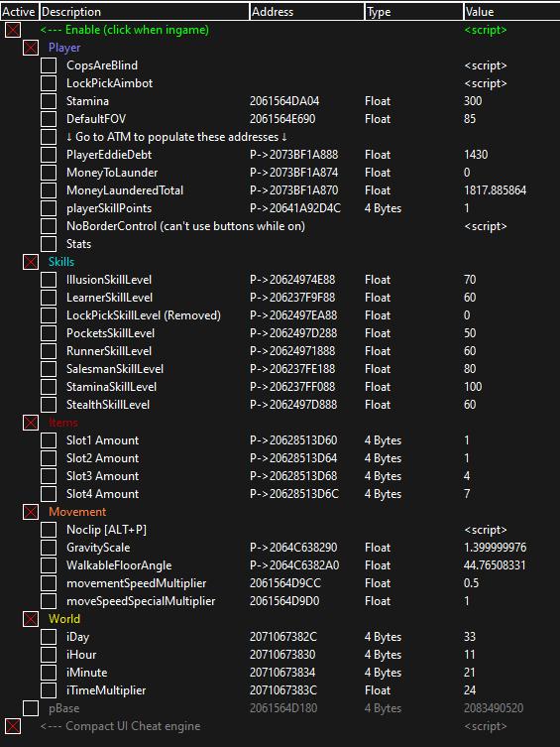The image size is (560, 747).
Task: Select the iDay value 33
Action: point(470,637)
